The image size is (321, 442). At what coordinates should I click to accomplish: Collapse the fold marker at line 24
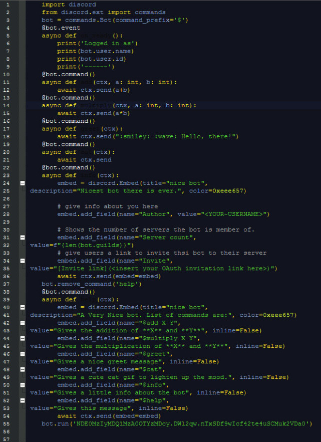coord(23,183)
